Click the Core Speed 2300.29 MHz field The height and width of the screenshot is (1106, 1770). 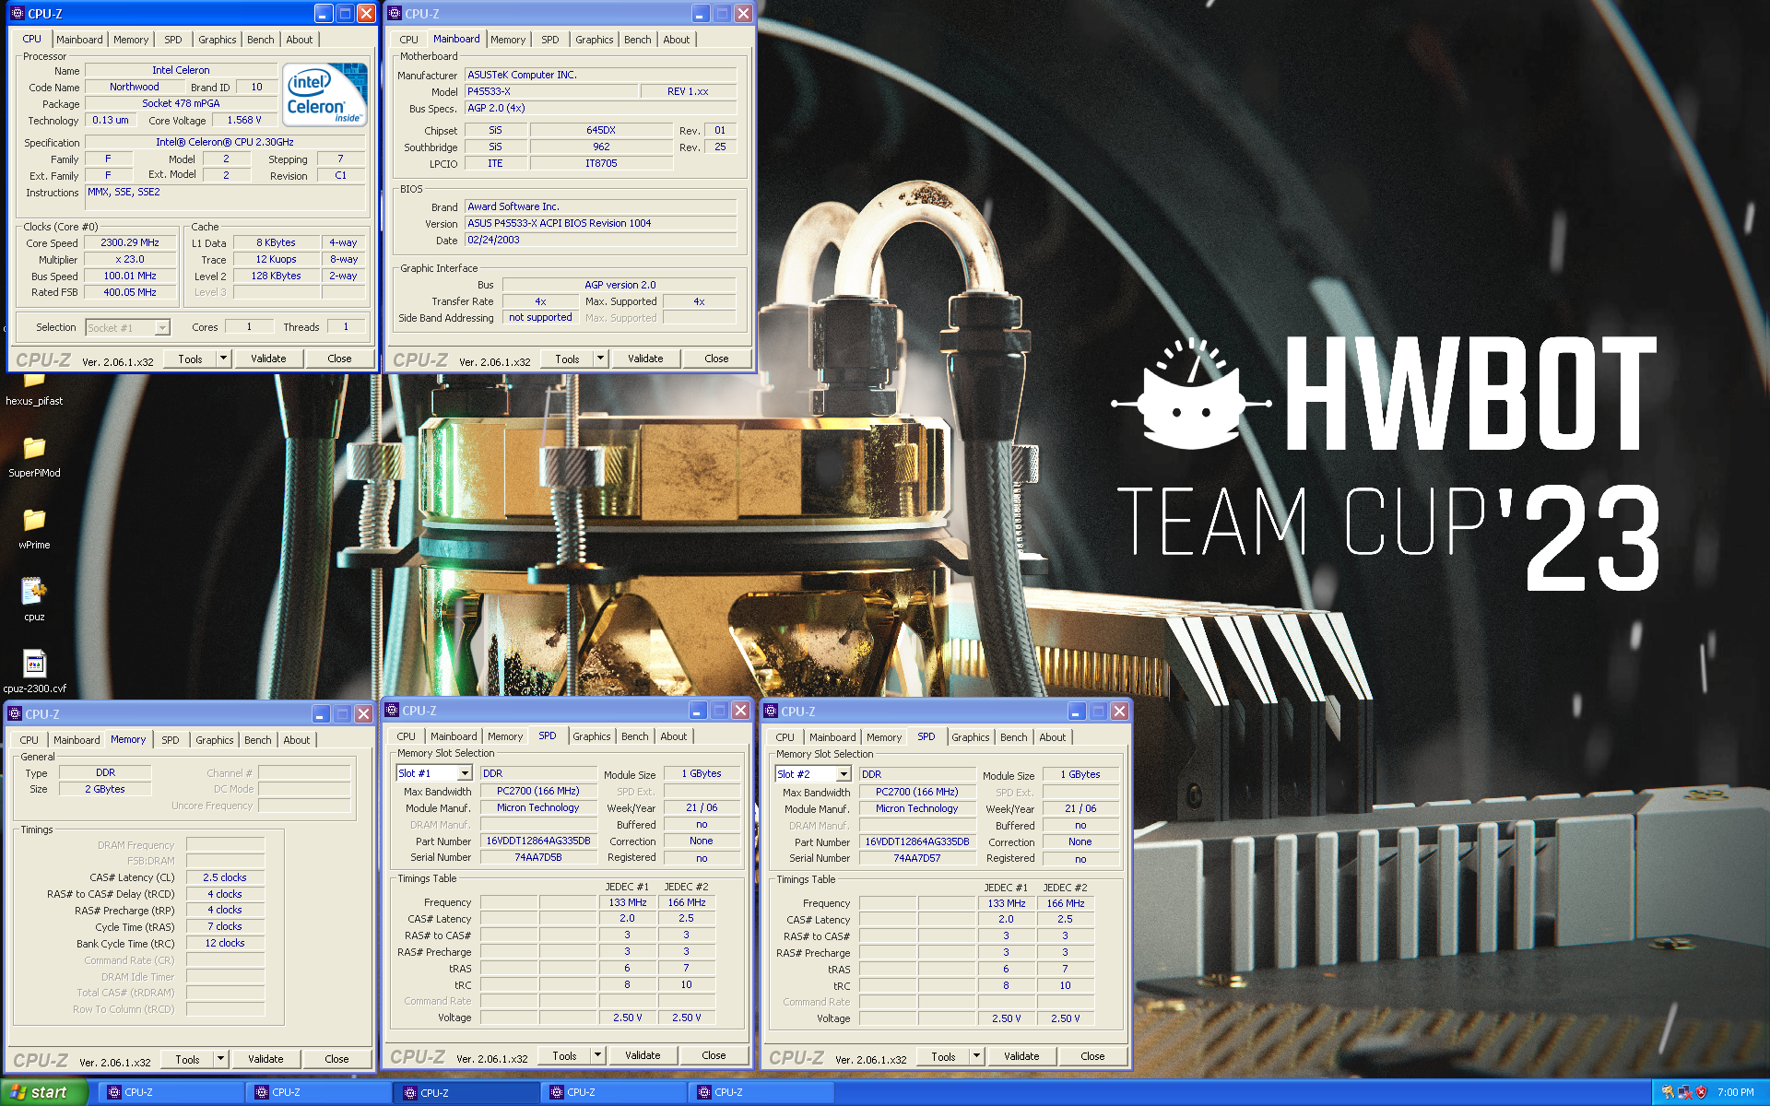[x=130, y=243]
